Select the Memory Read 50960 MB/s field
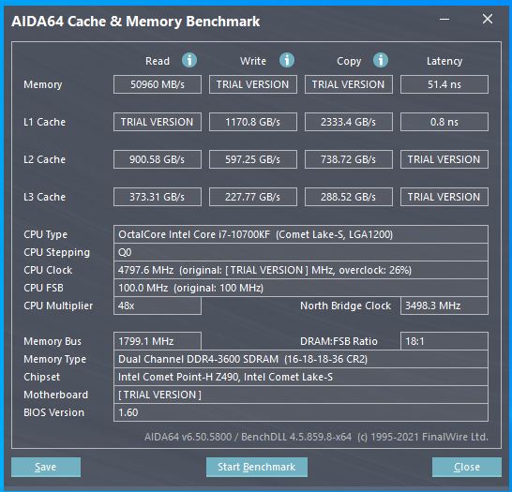512x492 pixels. pyautogui.click(x=158, y=84)
